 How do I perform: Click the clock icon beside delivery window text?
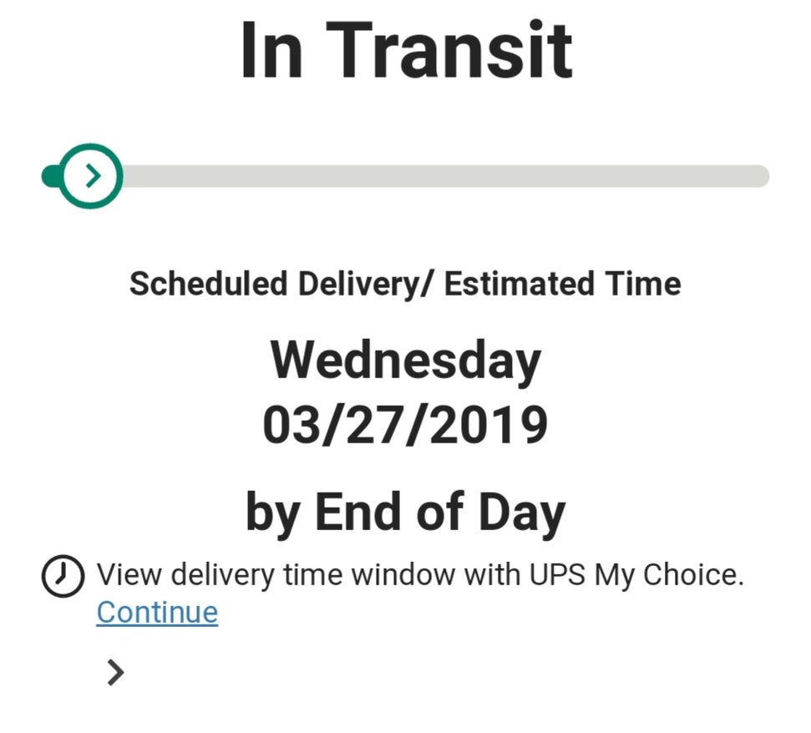pyautogui.click(x=63, y=576)
